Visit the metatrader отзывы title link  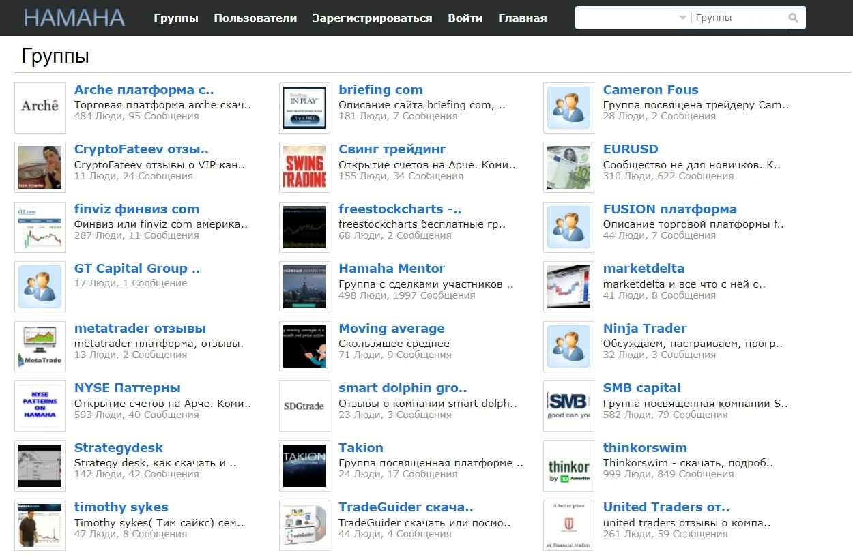[x=140, y=328]
